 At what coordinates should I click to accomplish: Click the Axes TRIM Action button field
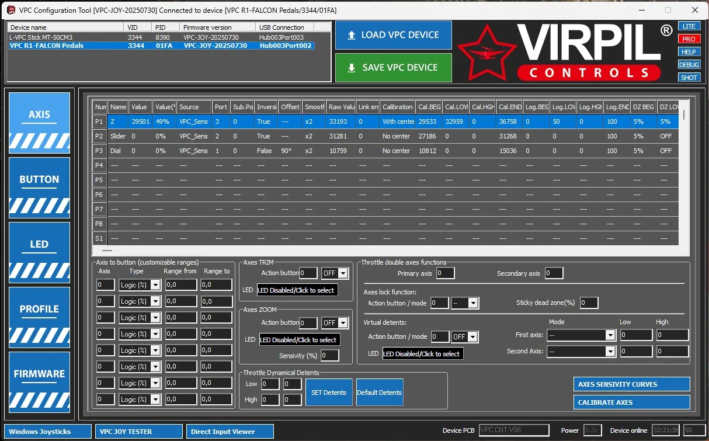pos(308,273)
